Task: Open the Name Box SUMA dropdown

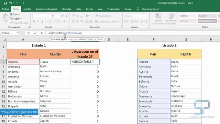Action: pos(18,33)
